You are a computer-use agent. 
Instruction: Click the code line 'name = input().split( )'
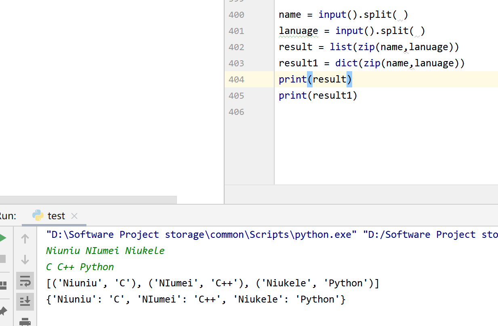tap(343, 15)
